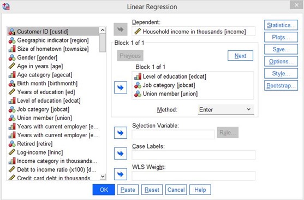Go to Next block of independents
Viewport: 304px width, 200px height.
(240, 56)
